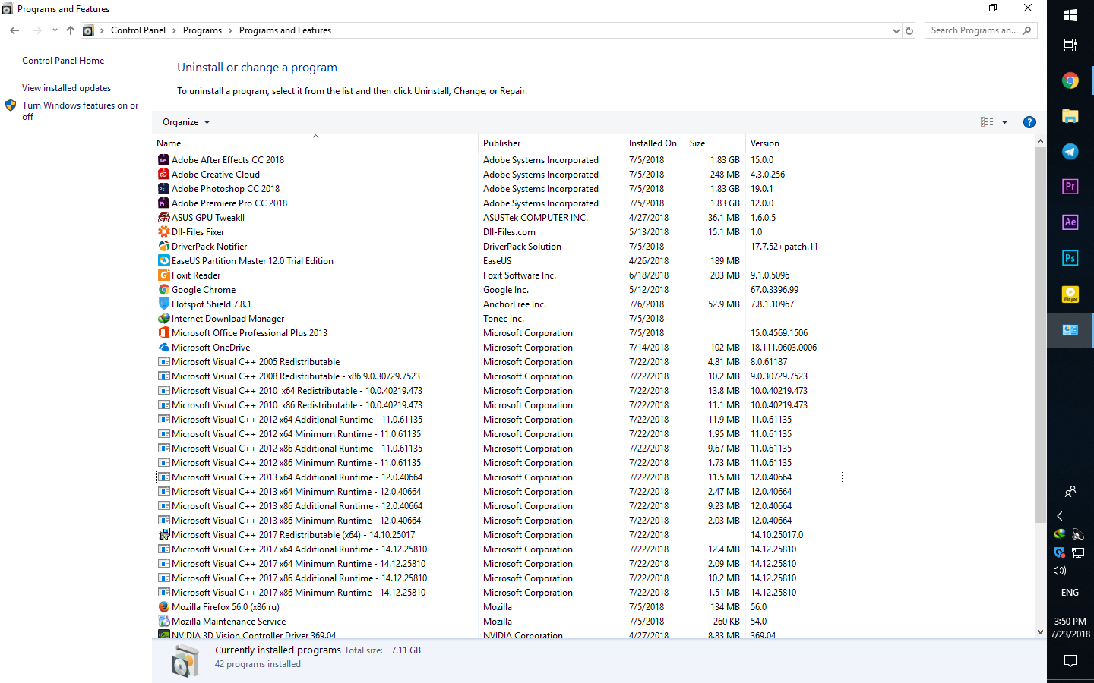Select the ASUS GPU TweakII icon
1094x683 pixels.
163,218
